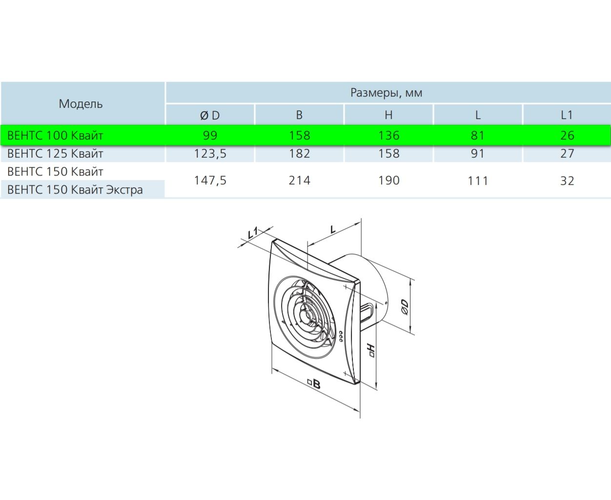Click the highlighted ВЕНТС 100 Квайт model name
The height and width of the screenshot is (500, 611).
coord(55,135)
